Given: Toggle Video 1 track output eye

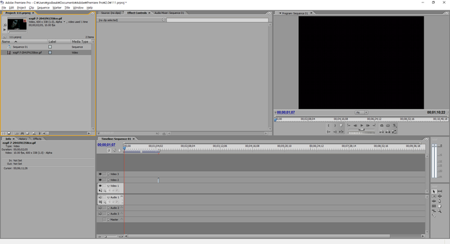Looking at the screenshot, I should 100,185.
